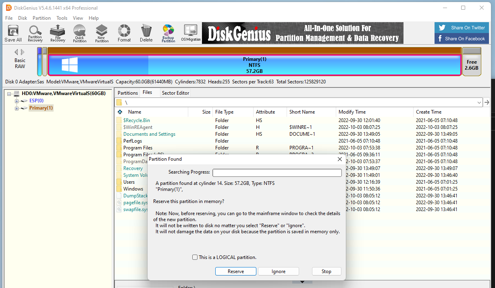Sort by the Attribute column
The height and width of the screenshot is (288, 495).
(265, 112)
